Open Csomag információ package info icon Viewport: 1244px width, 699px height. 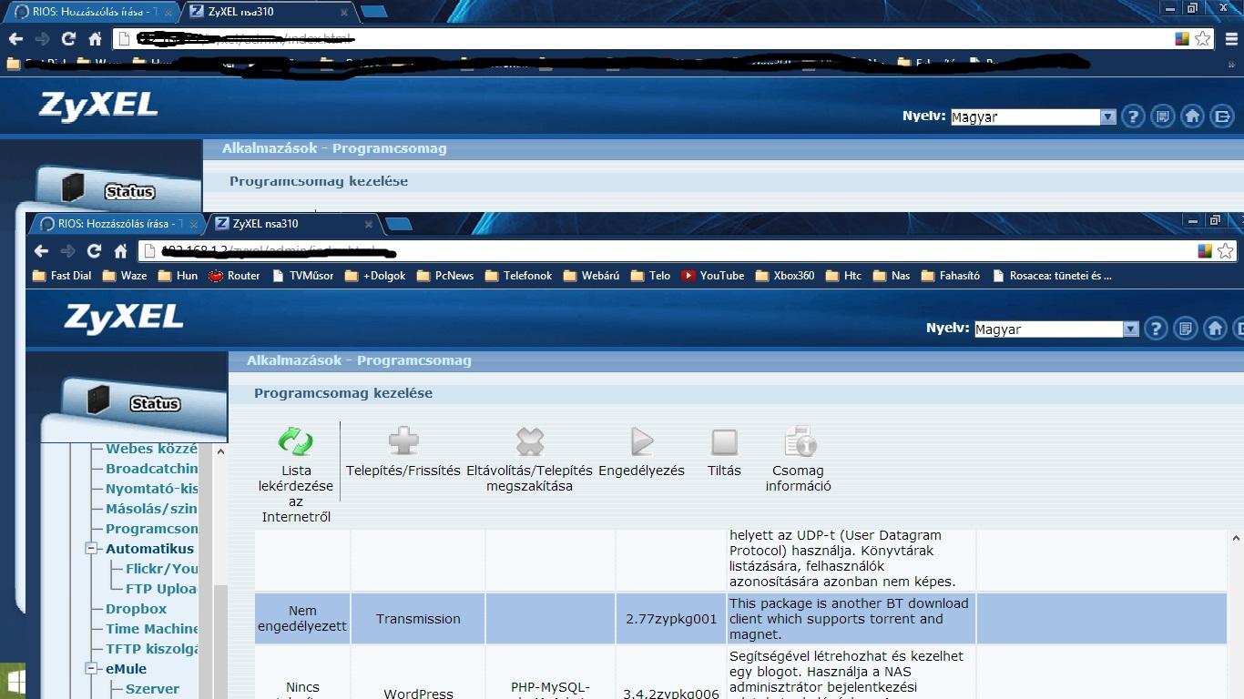(799, 441)
